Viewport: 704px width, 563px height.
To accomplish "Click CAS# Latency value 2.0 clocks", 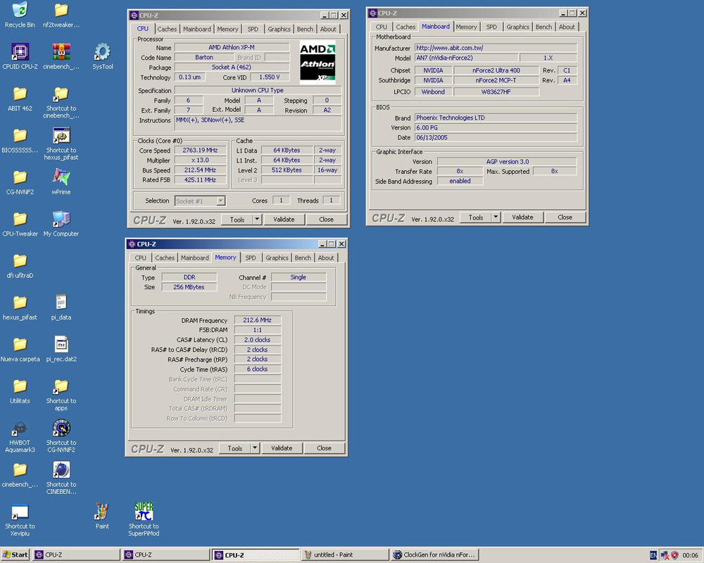I will coord(257,340).
